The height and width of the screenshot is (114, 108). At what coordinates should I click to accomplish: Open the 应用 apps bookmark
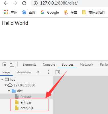11,12
